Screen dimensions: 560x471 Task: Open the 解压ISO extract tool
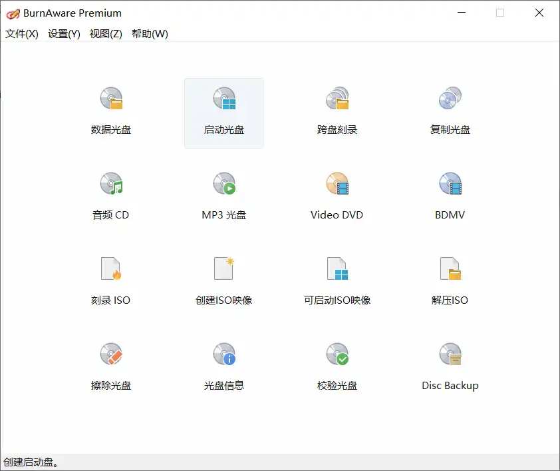(x=450, y=284)
